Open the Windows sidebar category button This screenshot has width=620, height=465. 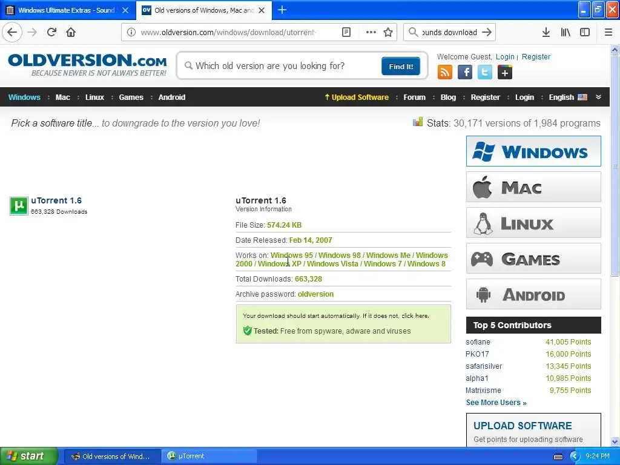(x=533, y=151)
